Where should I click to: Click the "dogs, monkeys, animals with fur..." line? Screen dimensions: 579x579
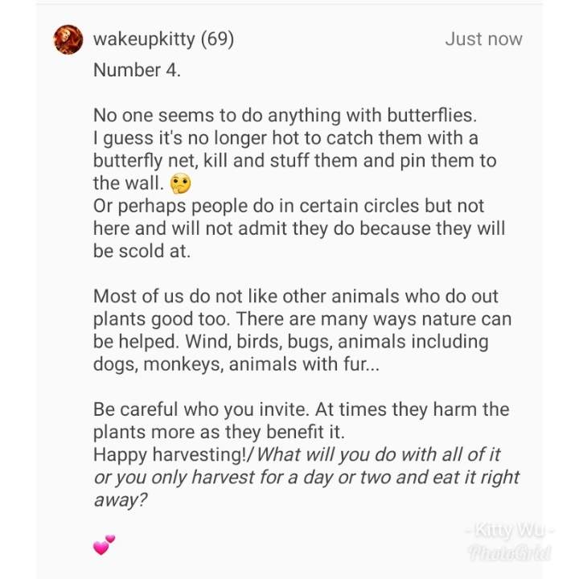236,364
